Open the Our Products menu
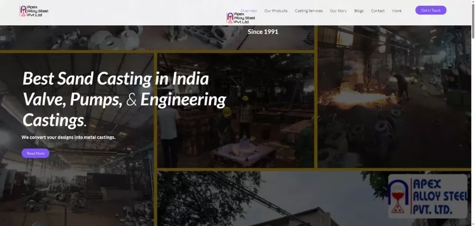Image resolution: width=475 pixels, height=226 pixels. pyautogui.click(x=275, y=11)
